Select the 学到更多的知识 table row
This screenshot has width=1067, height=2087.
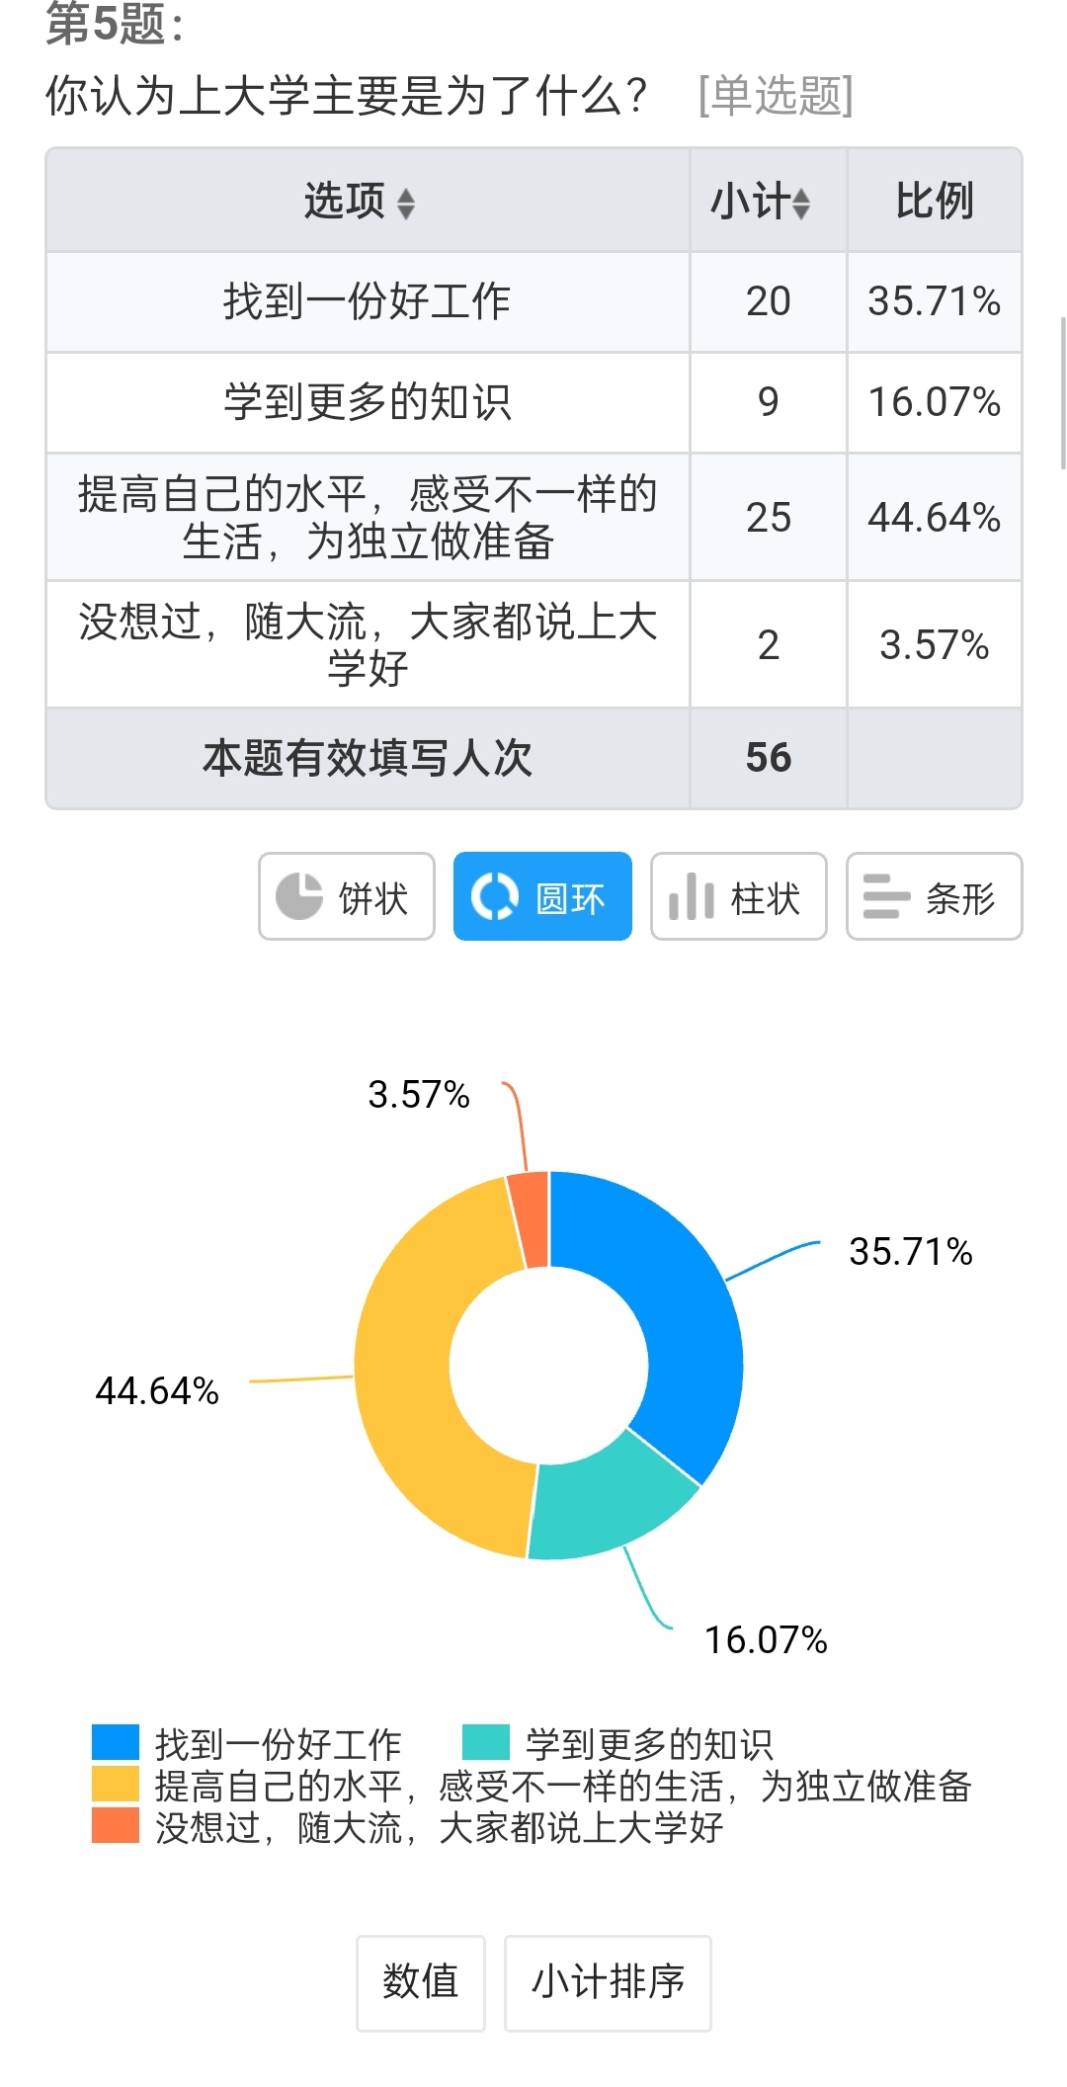click(368, 402)
